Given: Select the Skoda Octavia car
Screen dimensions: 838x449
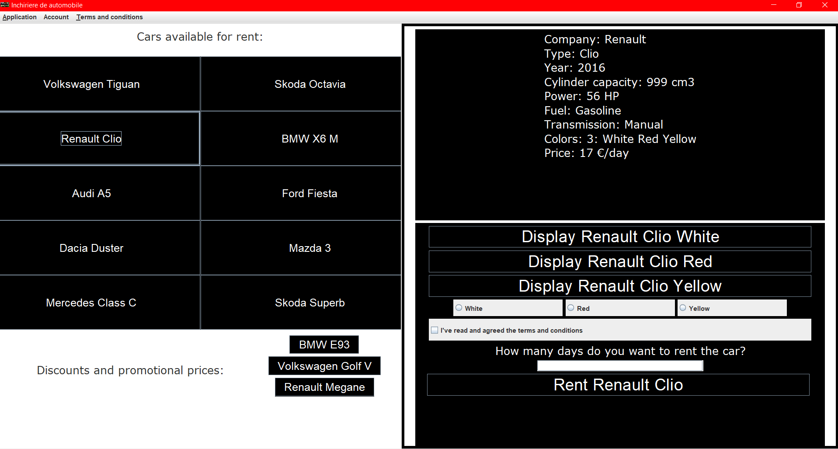Looking at the screenshot, I should pos(301,84).
